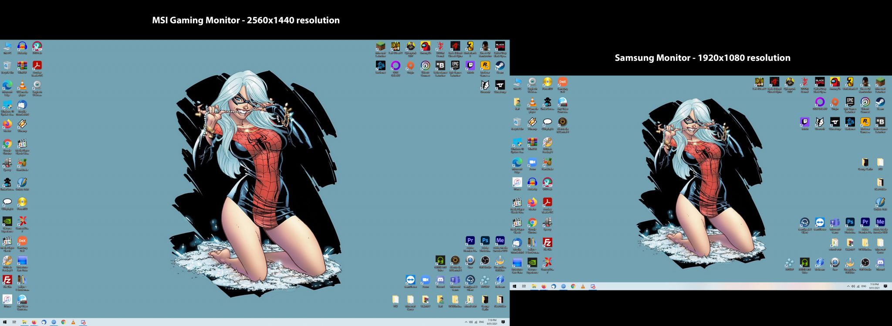Select Epic Games Launcher icon on MSI desktop
This screenshot has width=892, height=326.
[x=455, y=66]
